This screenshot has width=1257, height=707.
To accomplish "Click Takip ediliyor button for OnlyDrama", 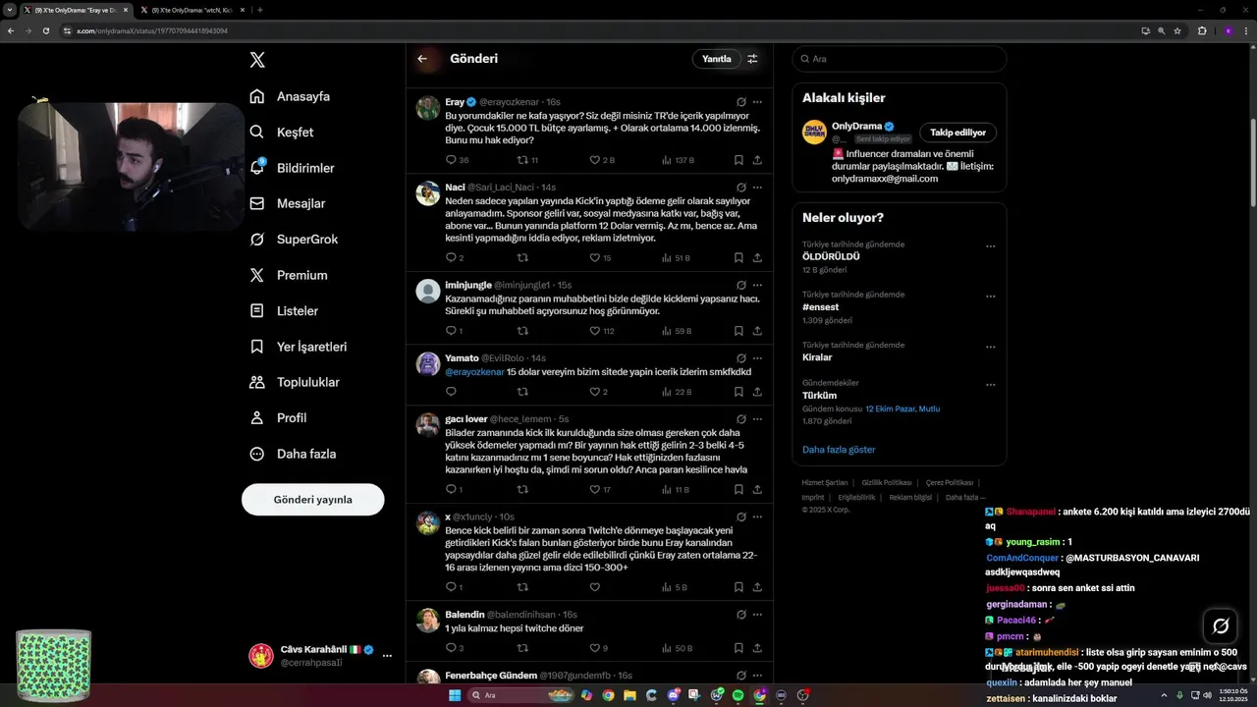I will [958, 133].
